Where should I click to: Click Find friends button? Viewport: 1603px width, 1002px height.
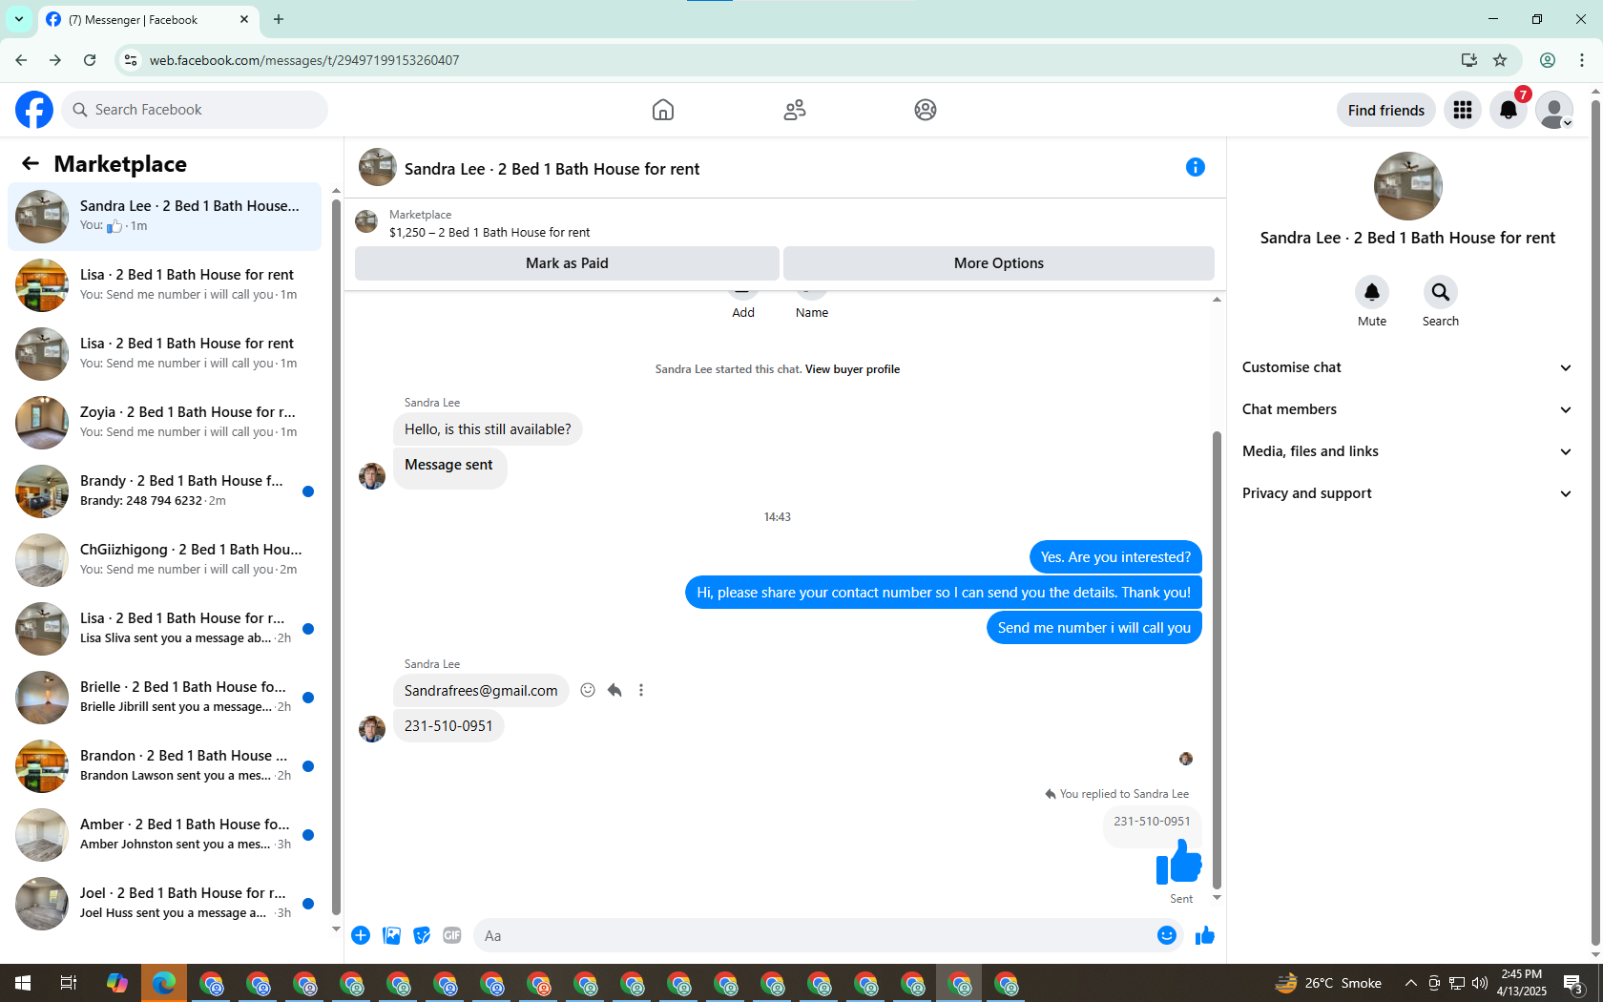click(x=1385, y=110)
